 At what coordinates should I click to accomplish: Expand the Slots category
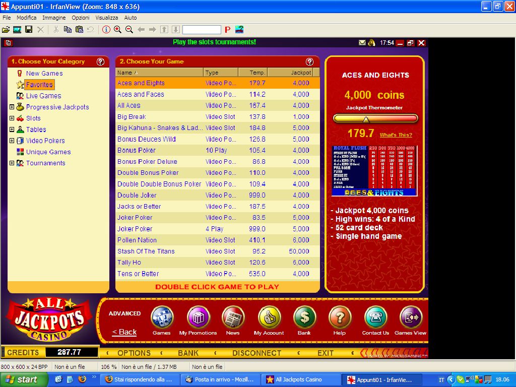[x=12, y=118]
